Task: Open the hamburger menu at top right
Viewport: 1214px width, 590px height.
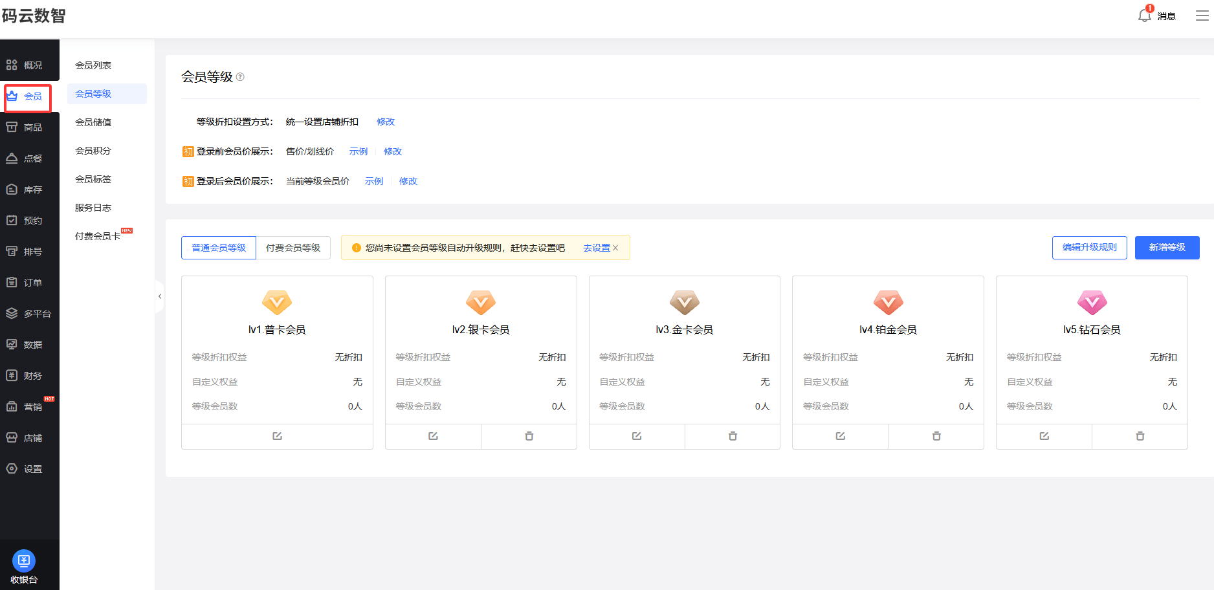Action: [x=1202, y=16]
